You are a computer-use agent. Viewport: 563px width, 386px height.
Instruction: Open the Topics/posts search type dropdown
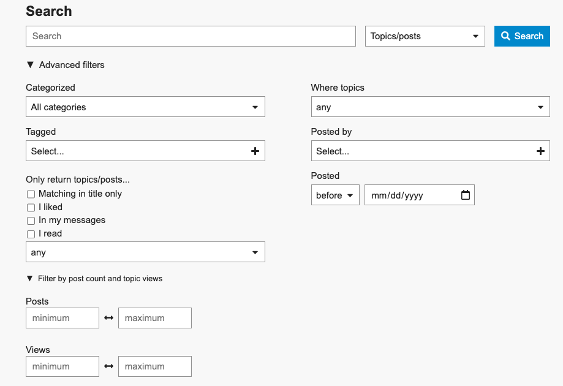click(x=425, y=36)
